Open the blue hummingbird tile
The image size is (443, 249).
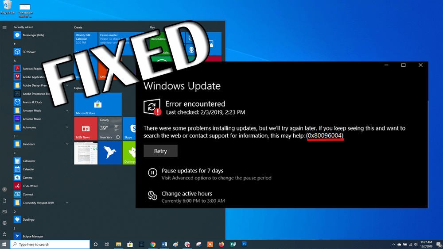[110, 153]
